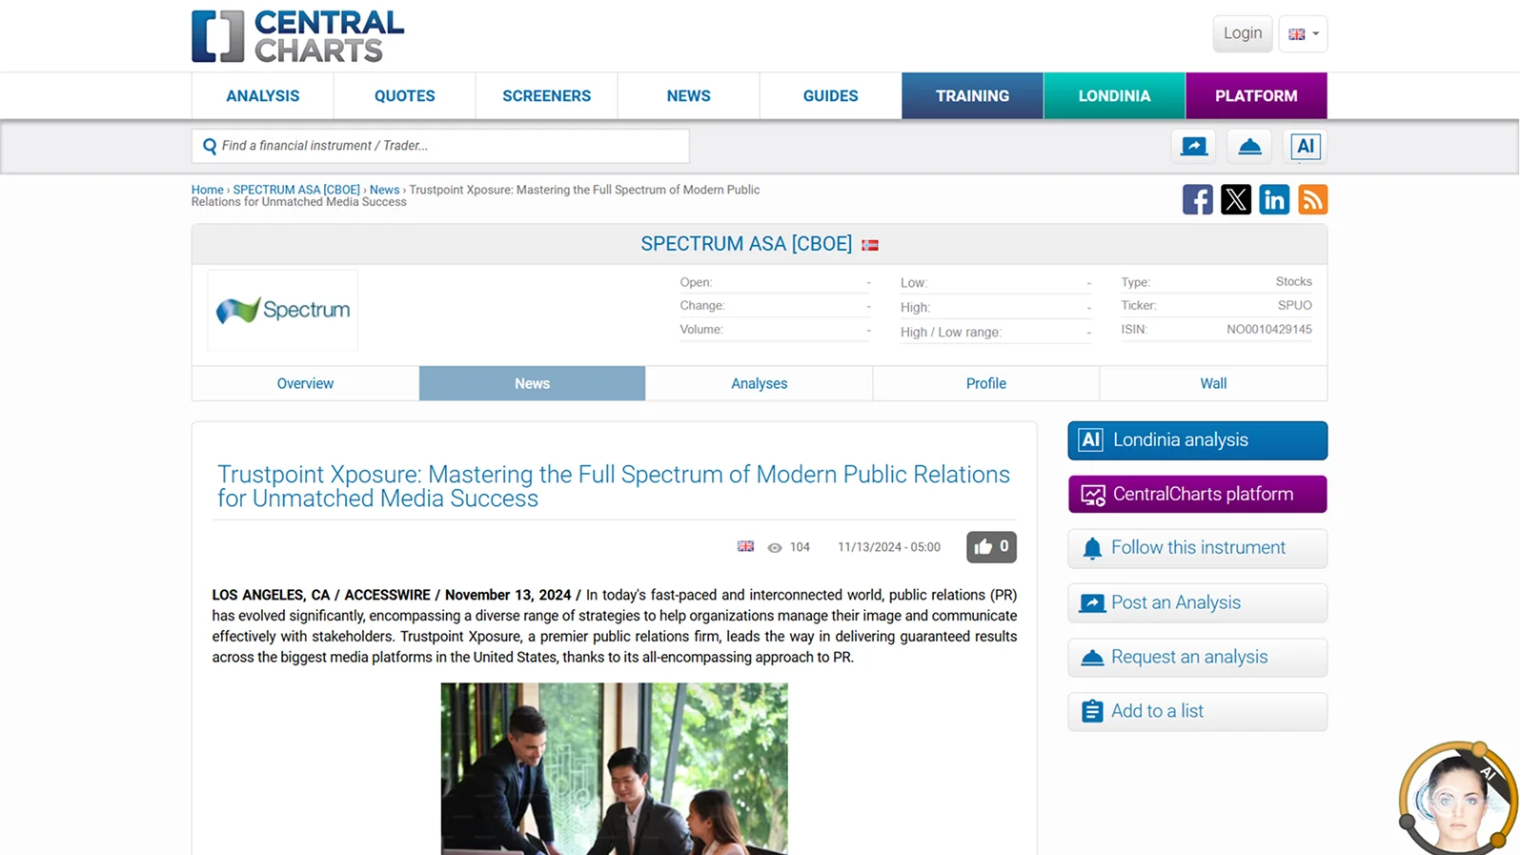This screenshot has width=1521, height=855.
Task: Click the AI assistant avatar
Action: click(1456, 799)
